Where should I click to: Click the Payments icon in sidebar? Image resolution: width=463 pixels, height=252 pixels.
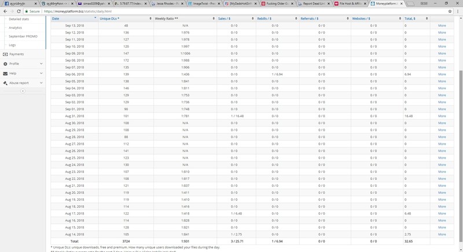[x=5, y=54]
